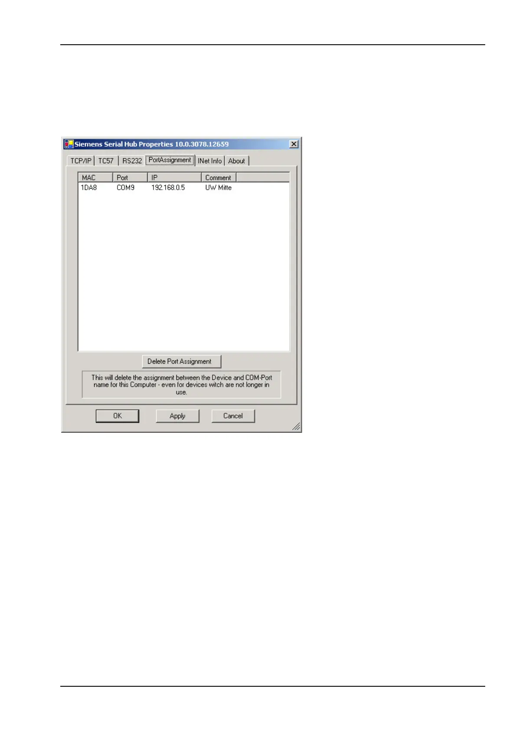516x731 pixels.
Task: Click Delete Port Assignment button
Action: tap(182, 361)
